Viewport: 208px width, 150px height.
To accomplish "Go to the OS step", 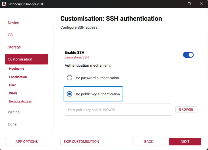I will pyautogui.click(x=10, y=35).
